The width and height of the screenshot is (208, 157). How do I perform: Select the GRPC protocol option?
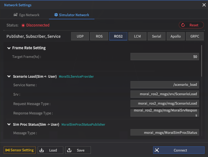tap(195, 36)
